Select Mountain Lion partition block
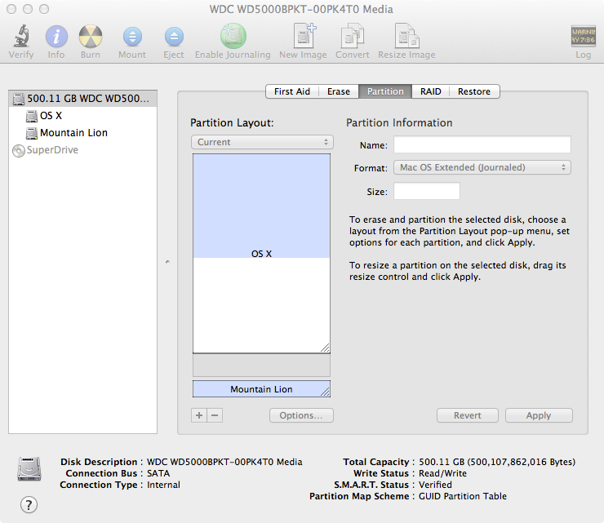The height and width of the screenshot is (523, 604). click(x=261, y=389)
